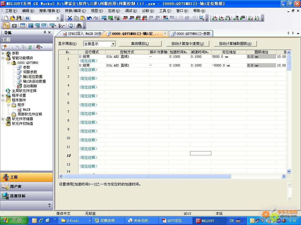Image resolution: width=301 pixels, height=225 pixels.
Task: Open the 工程 menu
Action: click(x=11, y=11)
